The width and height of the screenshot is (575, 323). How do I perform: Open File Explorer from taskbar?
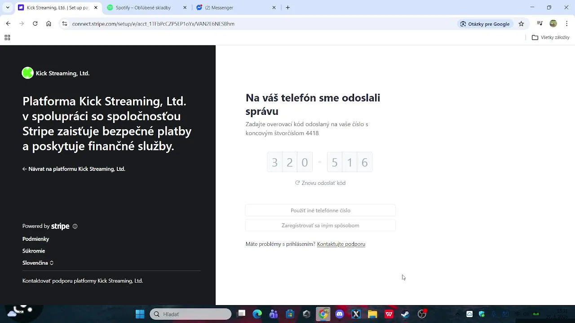coord(372,314)
